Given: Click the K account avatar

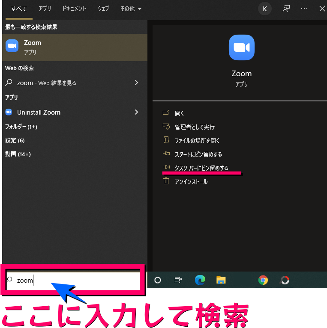Looking at the screenshot, I should coord(265,9).
